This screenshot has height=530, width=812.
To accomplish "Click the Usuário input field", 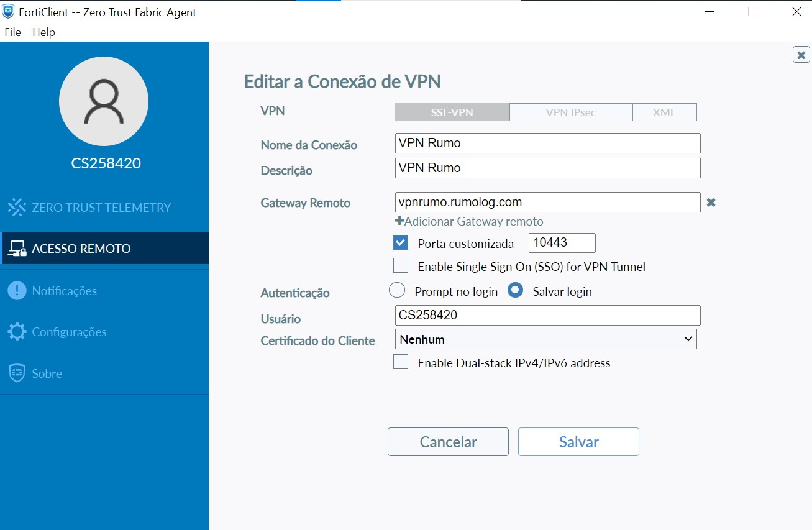I will [x=548, y=315].
